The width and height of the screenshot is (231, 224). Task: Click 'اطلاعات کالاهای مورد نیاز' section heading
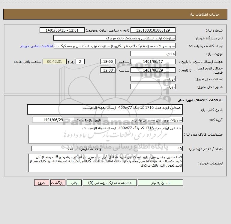[200, 100]
